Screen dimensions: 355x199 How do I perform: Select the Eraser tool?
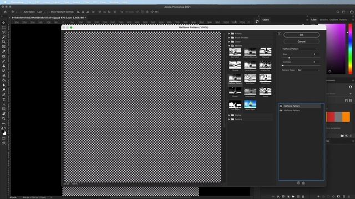4,75
